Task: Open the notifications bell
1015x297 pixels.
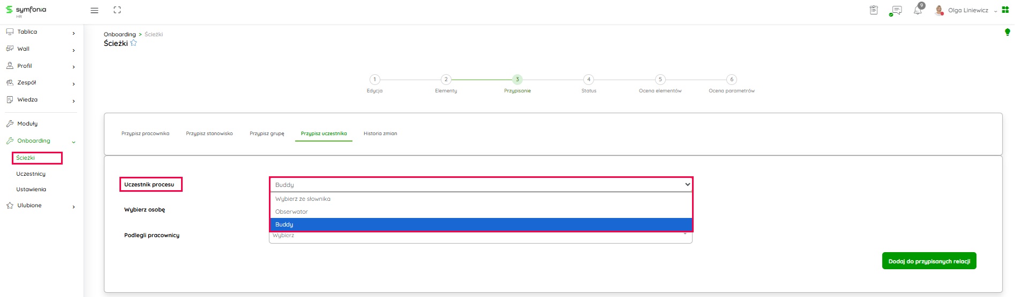Action: pos(918,10)
